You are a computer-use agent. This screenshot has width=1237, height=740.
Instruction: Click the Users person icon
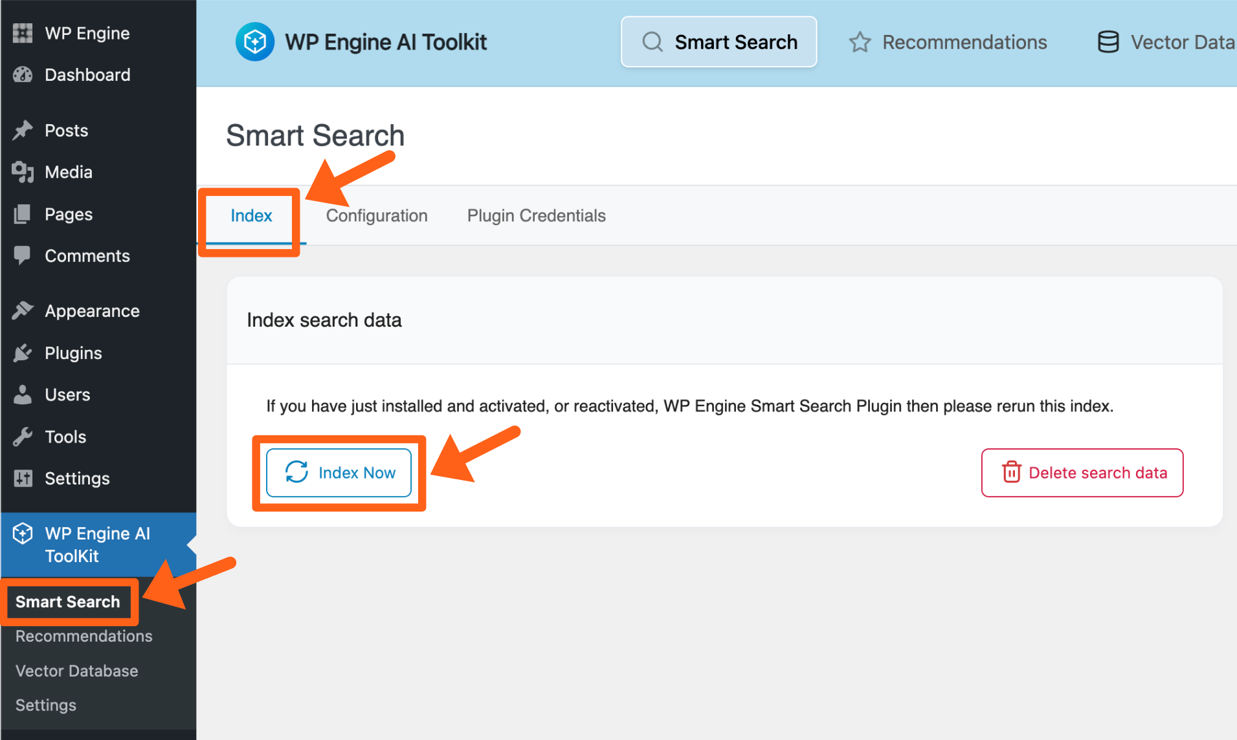click(x=23, y=395)
